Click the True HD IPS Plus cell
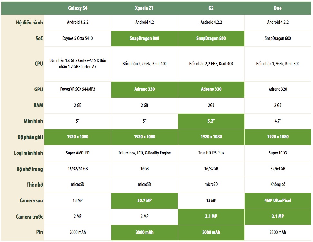The image size is (313, 242). (211, 153)
